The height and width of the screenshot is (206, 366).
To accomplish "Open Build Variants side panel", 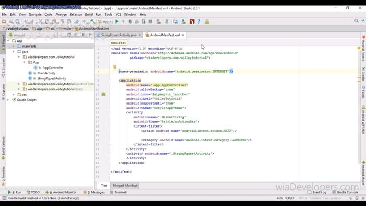I will [3, 148].
